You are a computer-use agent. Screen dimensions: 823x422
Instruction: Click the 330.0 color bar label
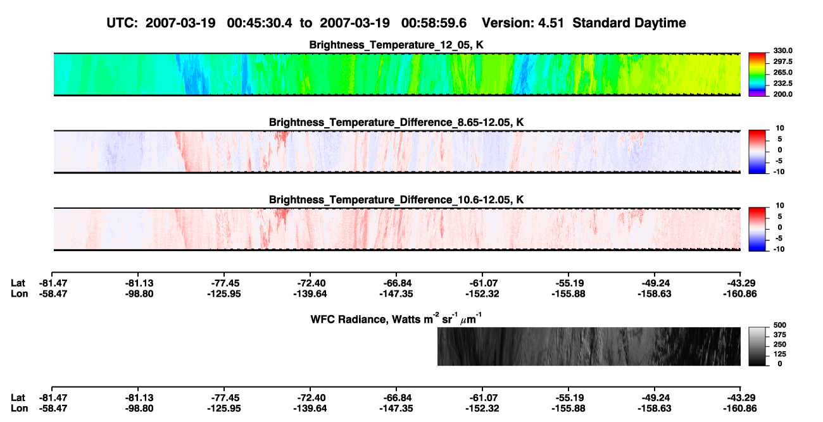[x=783, y=51]
